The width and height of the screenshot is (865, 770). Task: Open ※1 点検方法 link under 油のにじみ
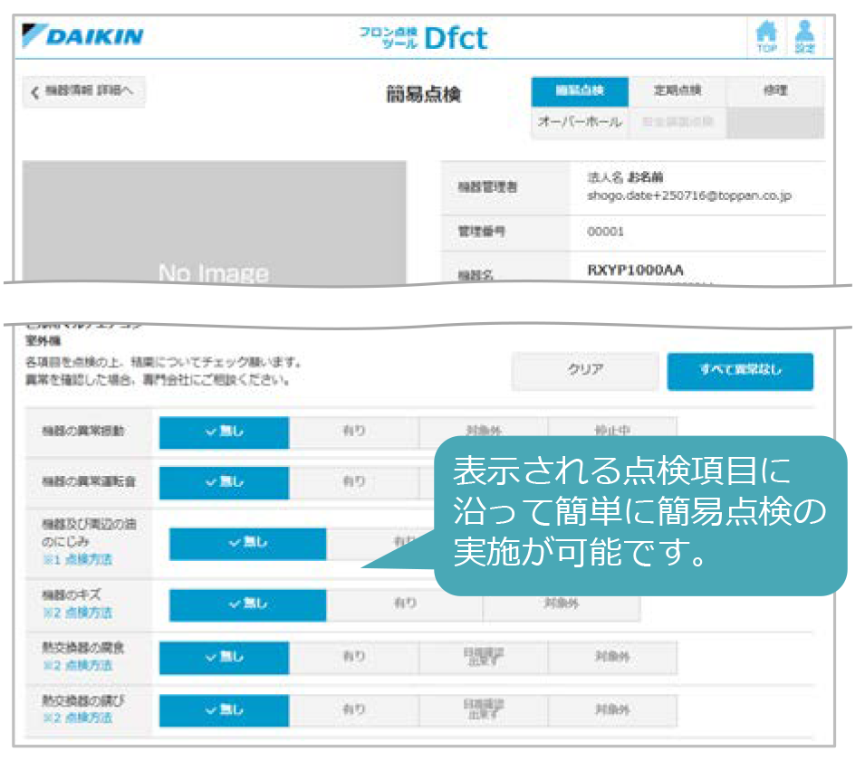point(77,560)
